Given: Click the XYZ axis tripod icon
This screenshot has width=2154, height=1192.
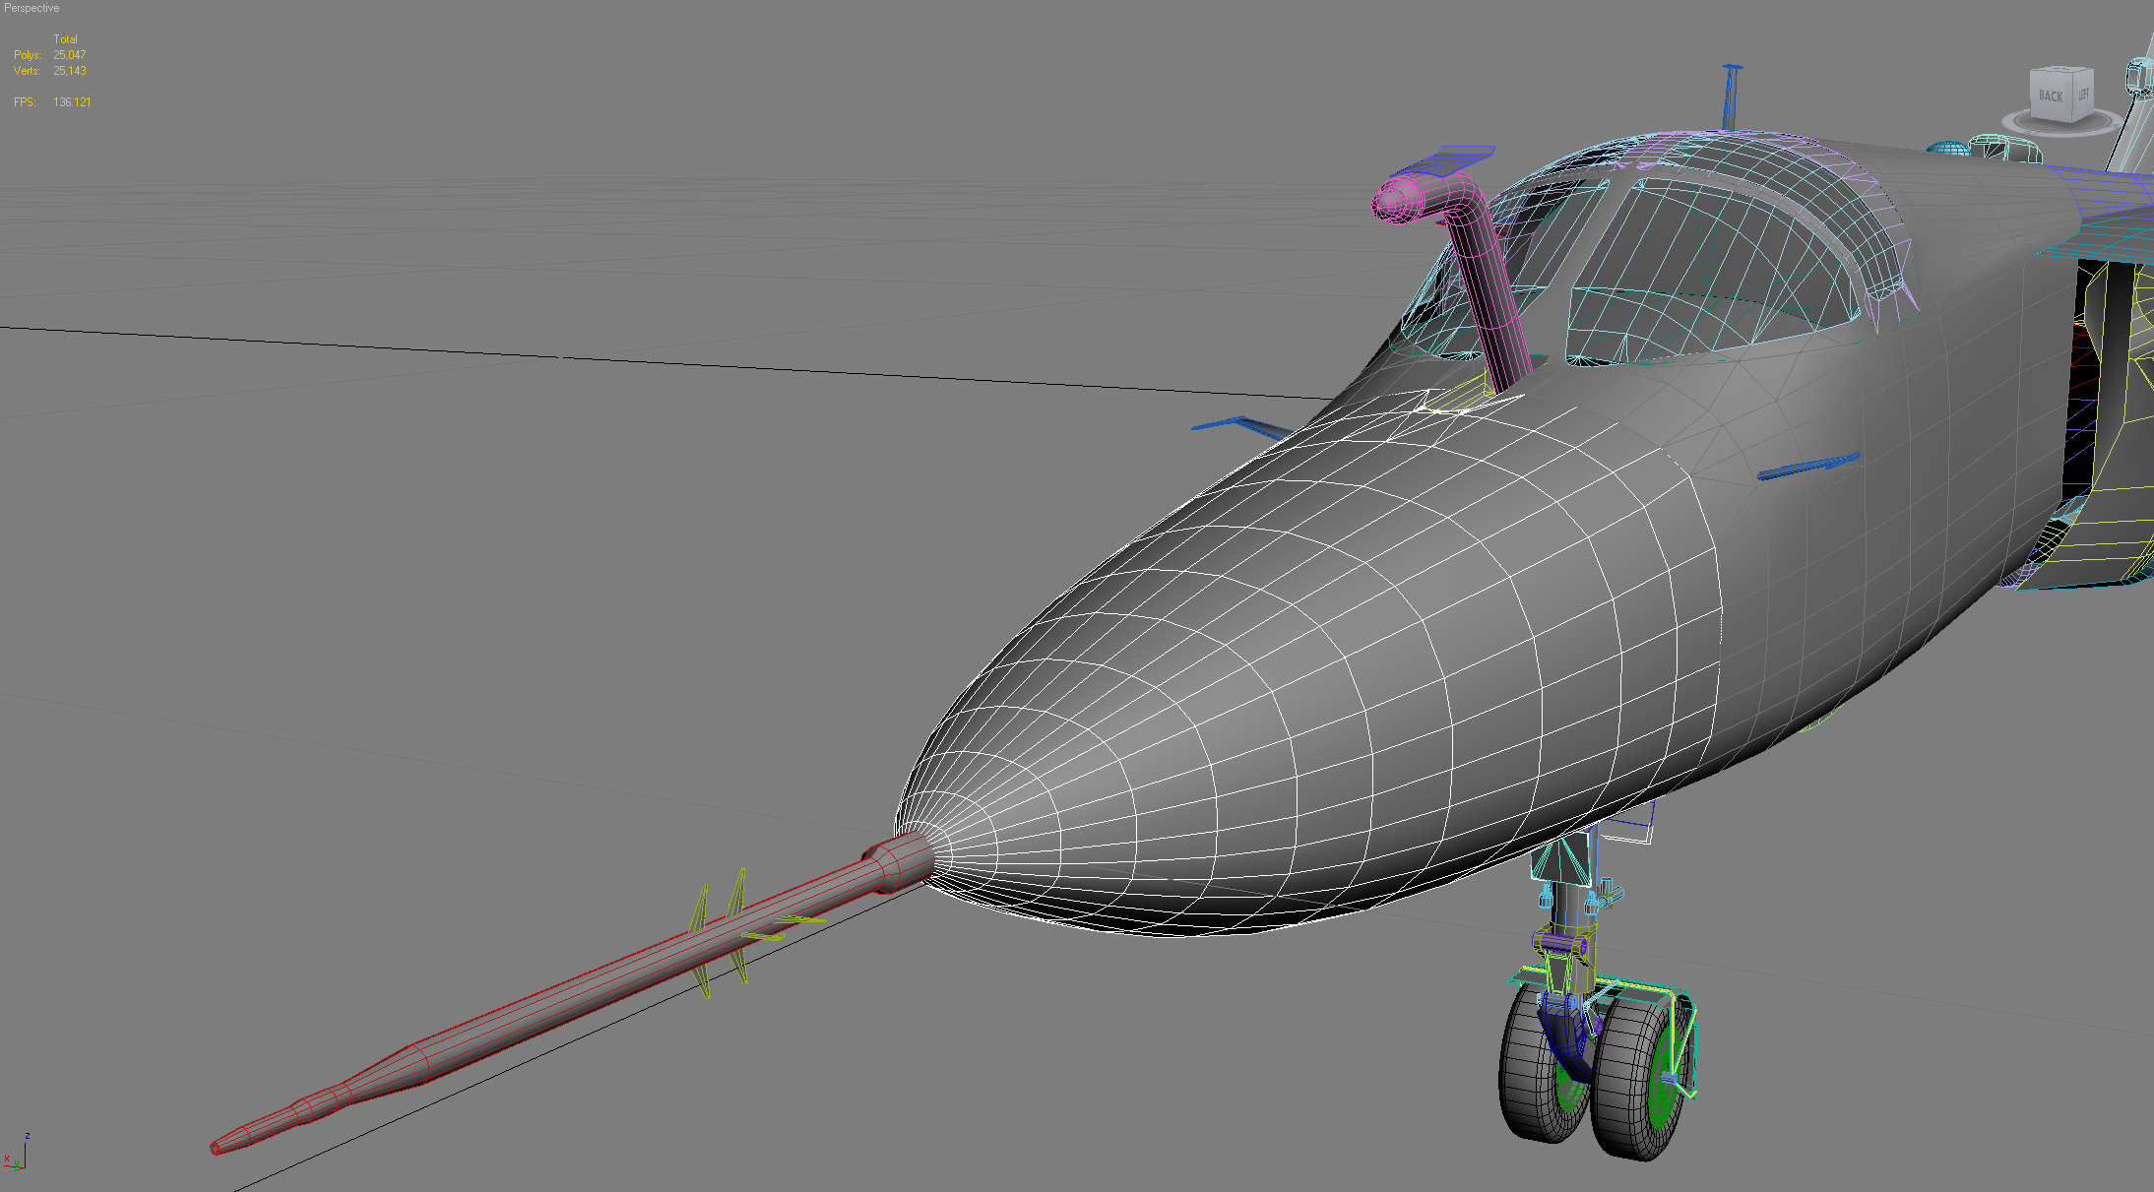Looking at the screenshot, I should tap(16, 1152).
